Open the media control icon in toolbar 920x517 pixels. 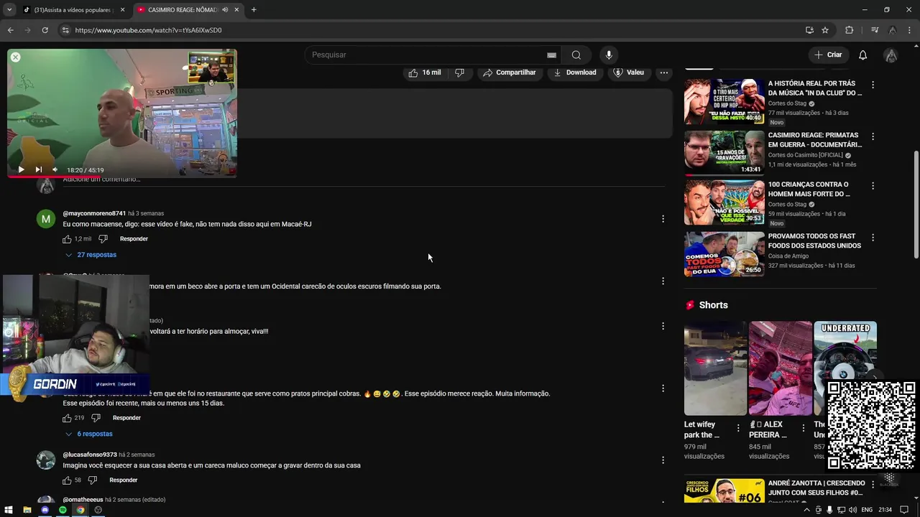(874, 30)
